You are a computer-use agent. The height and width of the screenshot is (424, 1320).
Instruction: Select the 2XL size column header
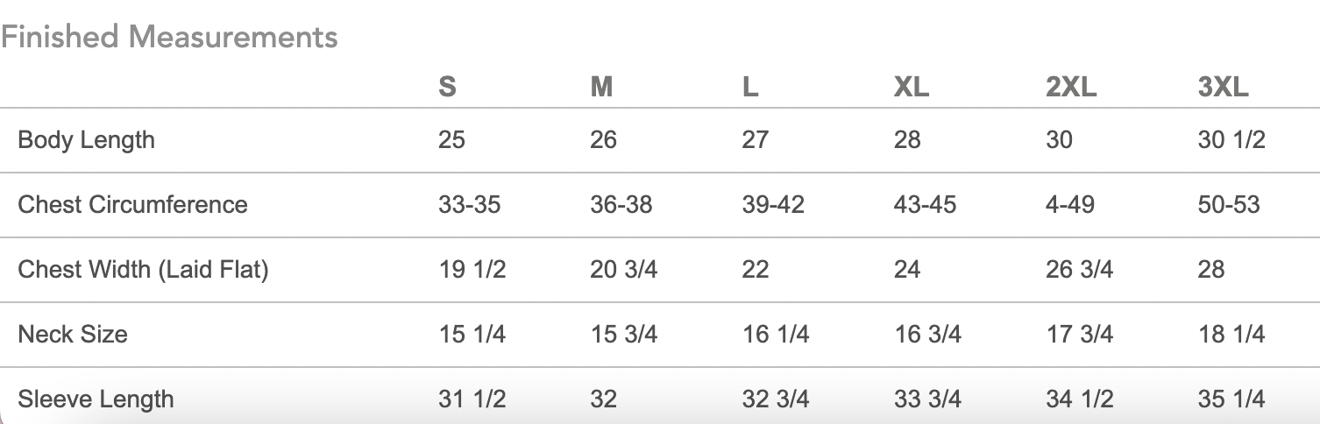1071,88
